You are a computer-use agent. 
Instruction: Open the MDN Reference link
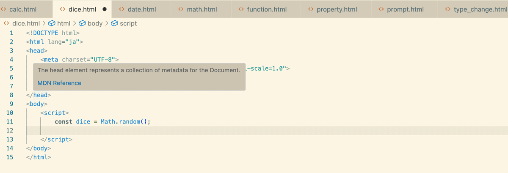pyautogui.click(x=59, y=83)
